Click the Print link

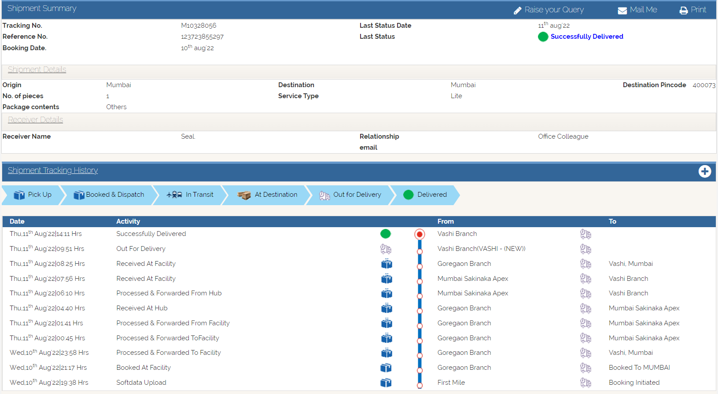tap(698, 10)
